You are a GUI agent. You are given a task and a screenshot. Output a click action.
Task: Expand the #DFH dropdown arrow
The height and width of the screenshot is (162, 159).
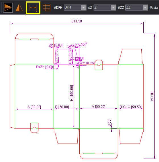tap(83, 7)
